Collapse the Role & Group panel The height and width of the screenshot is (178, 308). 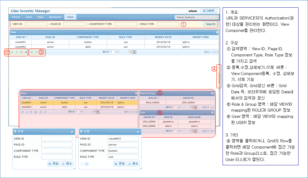(212, 93)
